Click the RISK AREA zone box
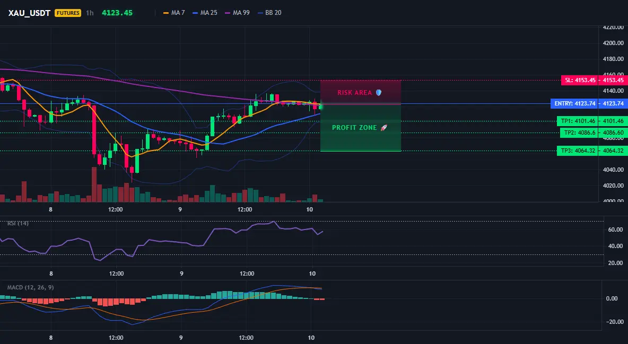This screenshot has height=344, width=628. click(361, 92)
